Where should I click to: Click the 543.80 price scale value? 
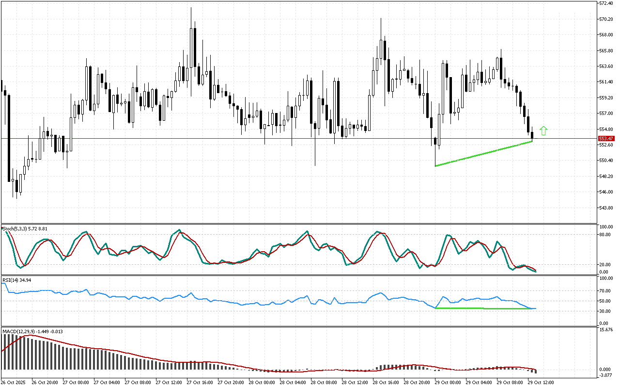click(606, 208)
